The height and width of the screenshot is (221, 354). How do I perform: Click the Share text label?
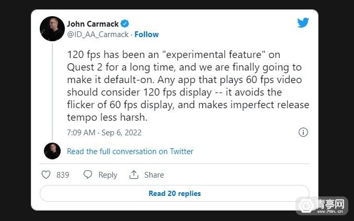154,175
